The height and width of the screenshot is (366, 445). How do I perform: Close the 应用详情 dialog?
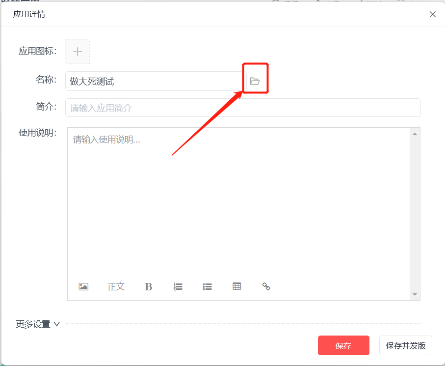[x=433, y=14]
